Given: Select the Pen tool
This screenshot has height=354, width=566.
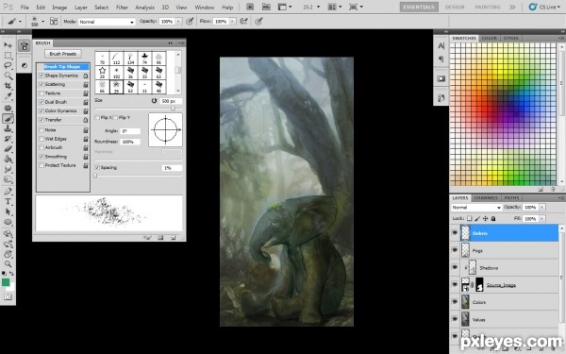Looking at the screenshot, I should [x=8, y=191].
